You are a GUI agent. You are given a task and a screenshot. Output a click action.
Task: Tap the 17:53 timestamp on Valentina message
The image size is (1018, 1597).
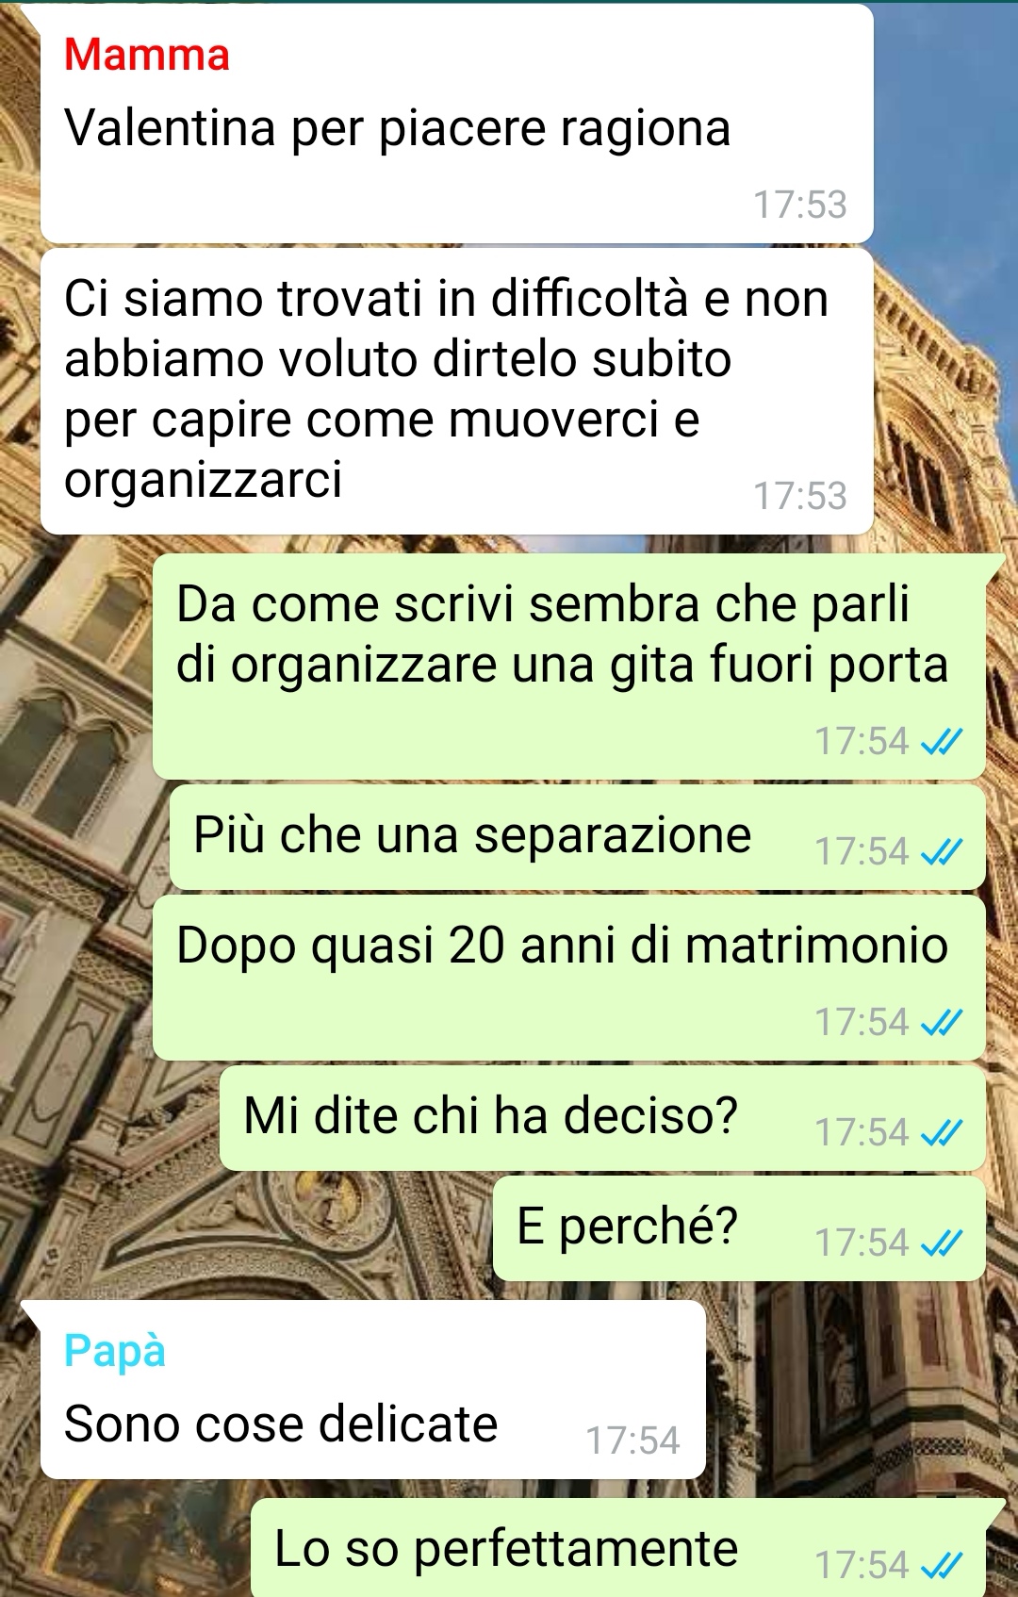(800, 205)
